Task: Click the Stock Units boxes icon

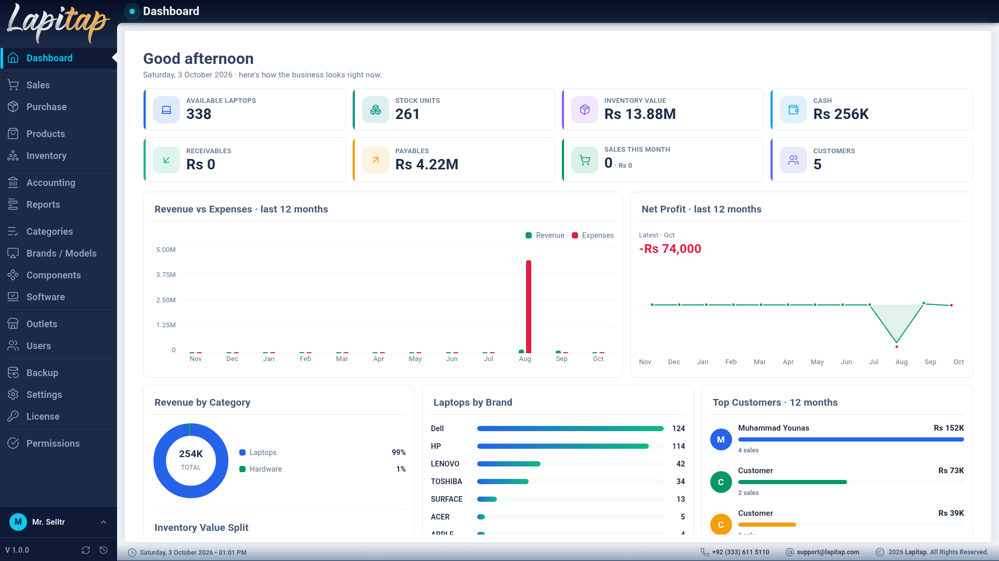Action: pos(376,110)
